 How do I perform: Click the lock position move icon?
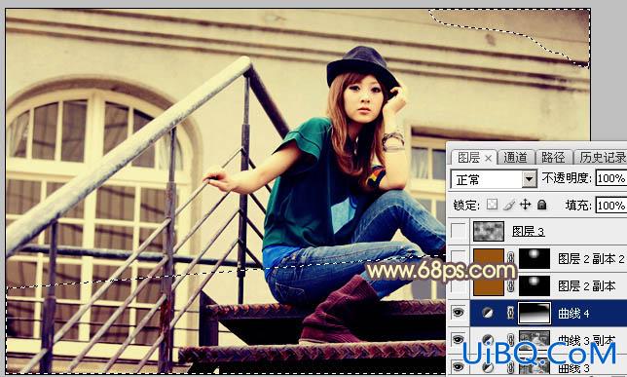click(525, 205)
